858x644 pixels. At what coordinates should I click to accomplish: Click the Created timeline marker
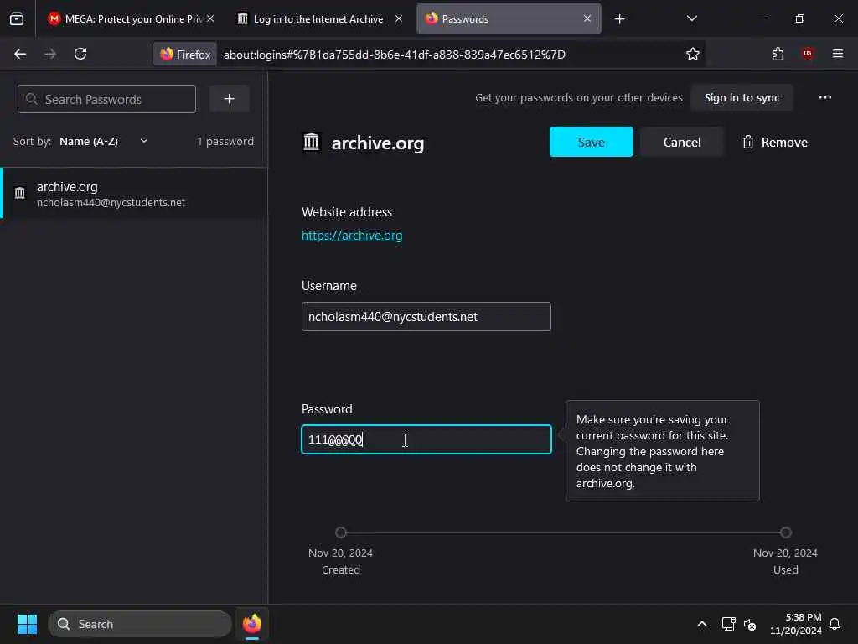click(x=341, y=532)
